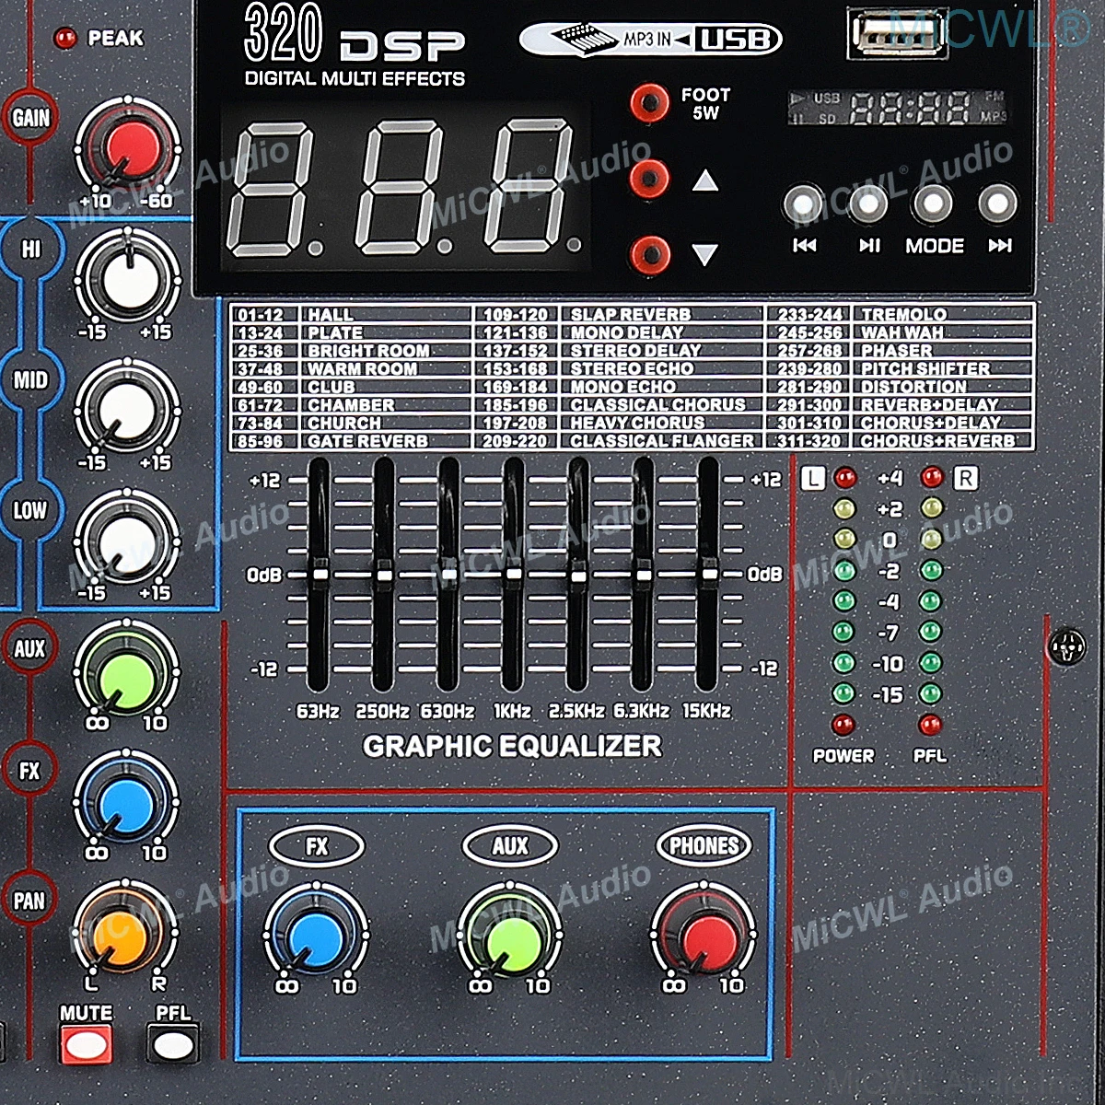Image resolution: width=1105 pixels, height=1105 pixels.
Task: Click the HI equalizer knob
Action: tap(128, 280)
